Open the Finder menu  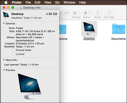click(17, 2)
